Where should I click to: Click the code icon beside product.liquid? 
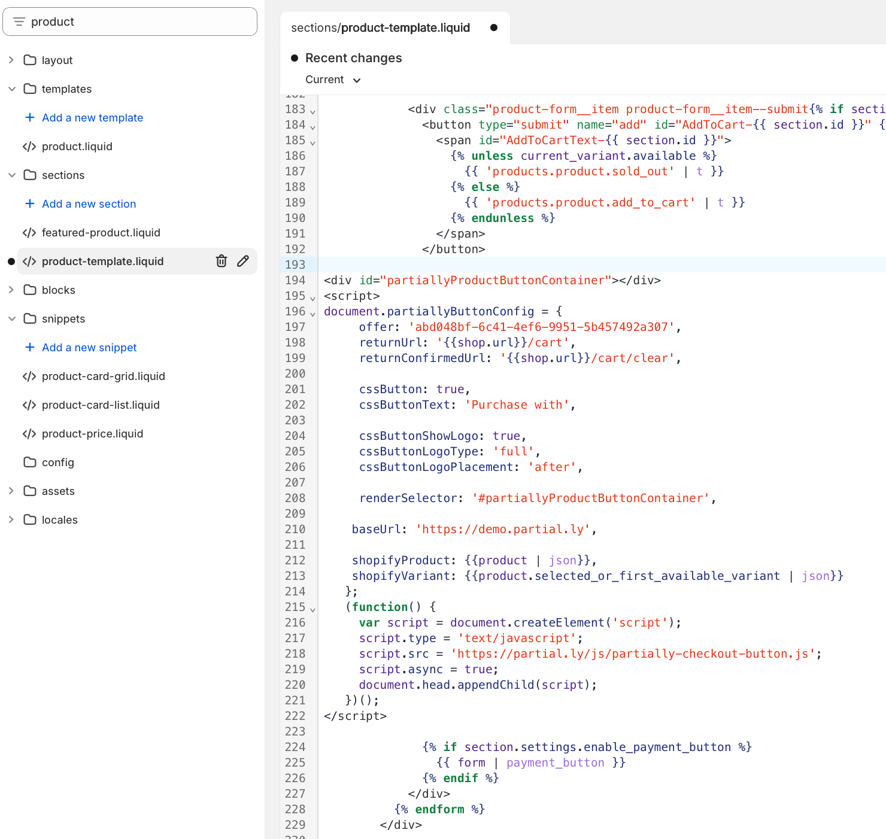(x=29, y=146)
